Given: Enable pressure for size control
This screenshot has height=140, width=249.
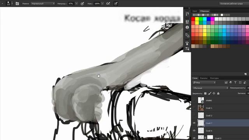Looking at the screenshot, I should (116, 3).
